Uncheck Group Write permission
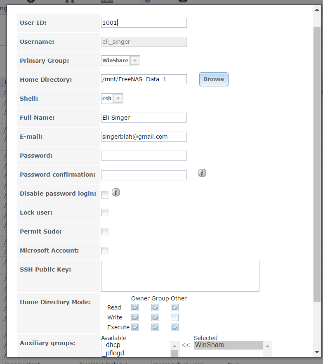Screen dimensions: 323x364 [155, 317]
